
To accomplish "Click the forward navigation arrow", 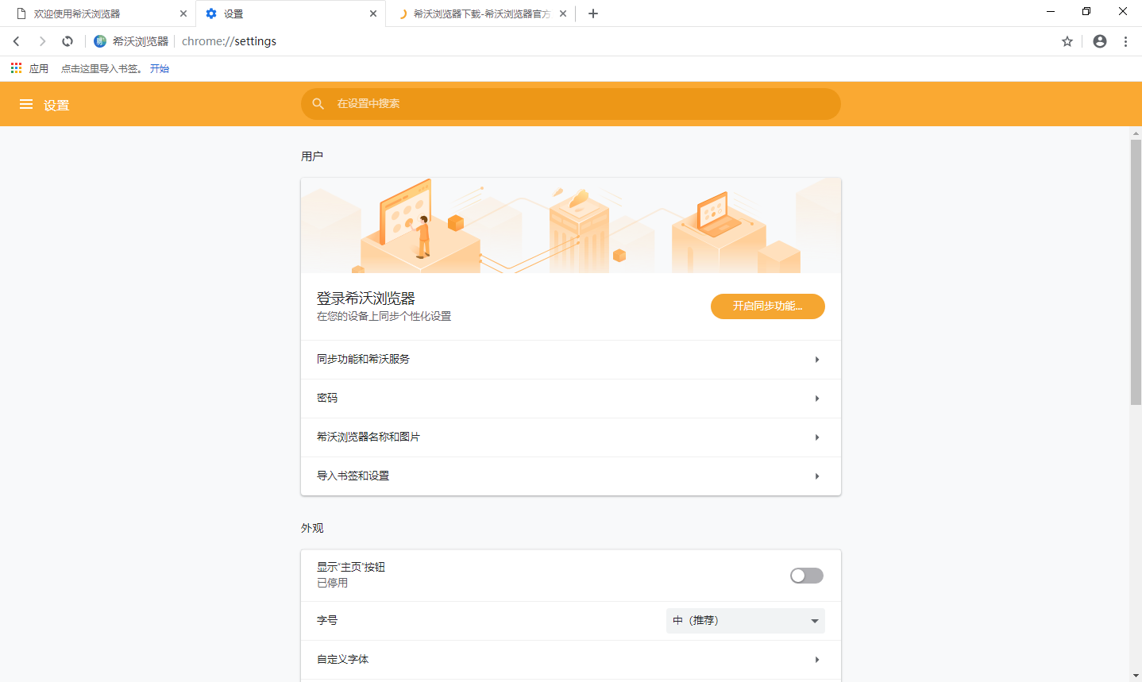I will tap(41, 40).
